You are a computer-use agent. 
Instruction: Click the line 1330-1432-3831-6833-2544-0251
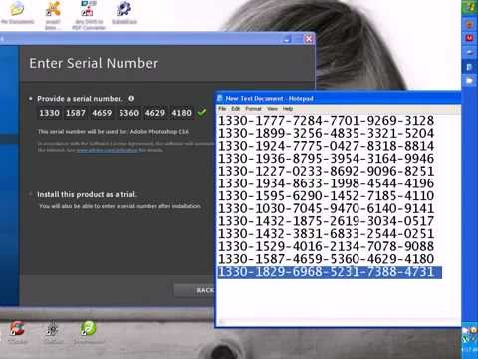click(x=326, y=234)
